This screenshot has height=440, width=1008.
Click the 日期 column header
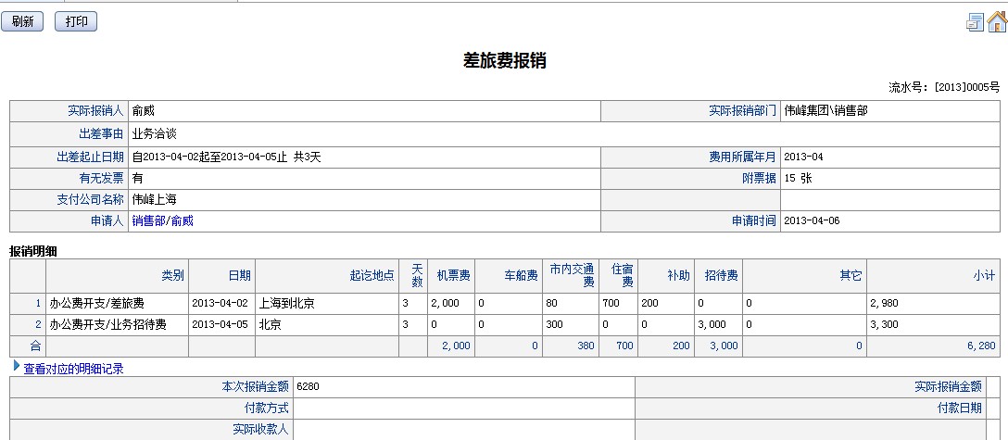(x=240, y=275)
